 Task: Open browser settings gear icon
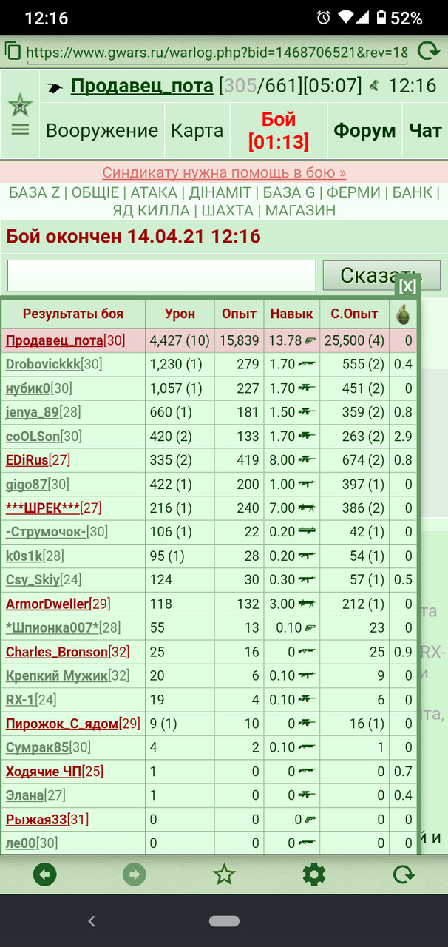[314, 874]
